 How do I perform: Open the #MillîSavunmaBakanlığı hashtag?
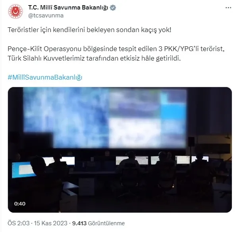click(x=45, y=78)
